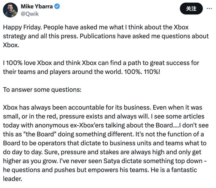Click the name "Satya" in the tweet
The width and height of the screenshot is (216, 188).
click(112, 161)
